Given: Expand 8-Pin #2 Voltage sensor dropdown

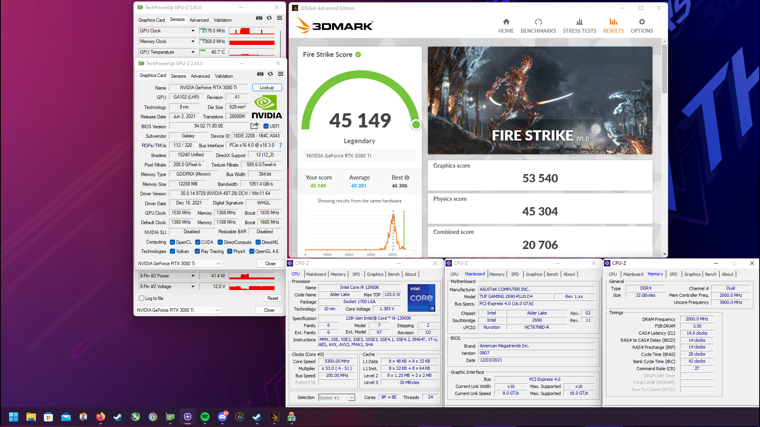Looking at the screenshot, I should pos(193,287).
